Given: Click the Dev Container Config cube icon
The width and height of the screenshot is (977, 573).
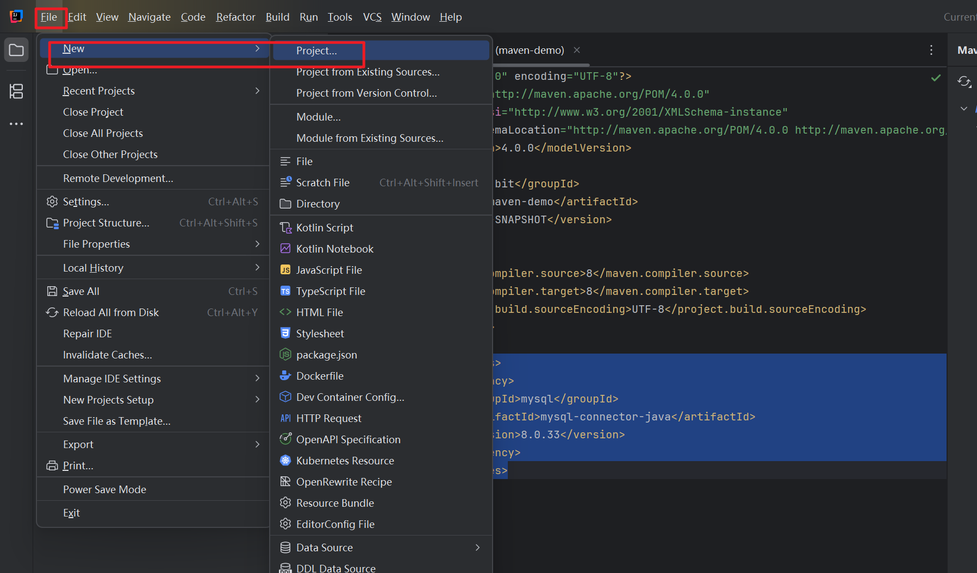Looking at the screenshot, I should 285,396.
